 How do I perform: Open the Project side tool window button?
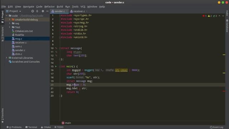pos(3,16)
